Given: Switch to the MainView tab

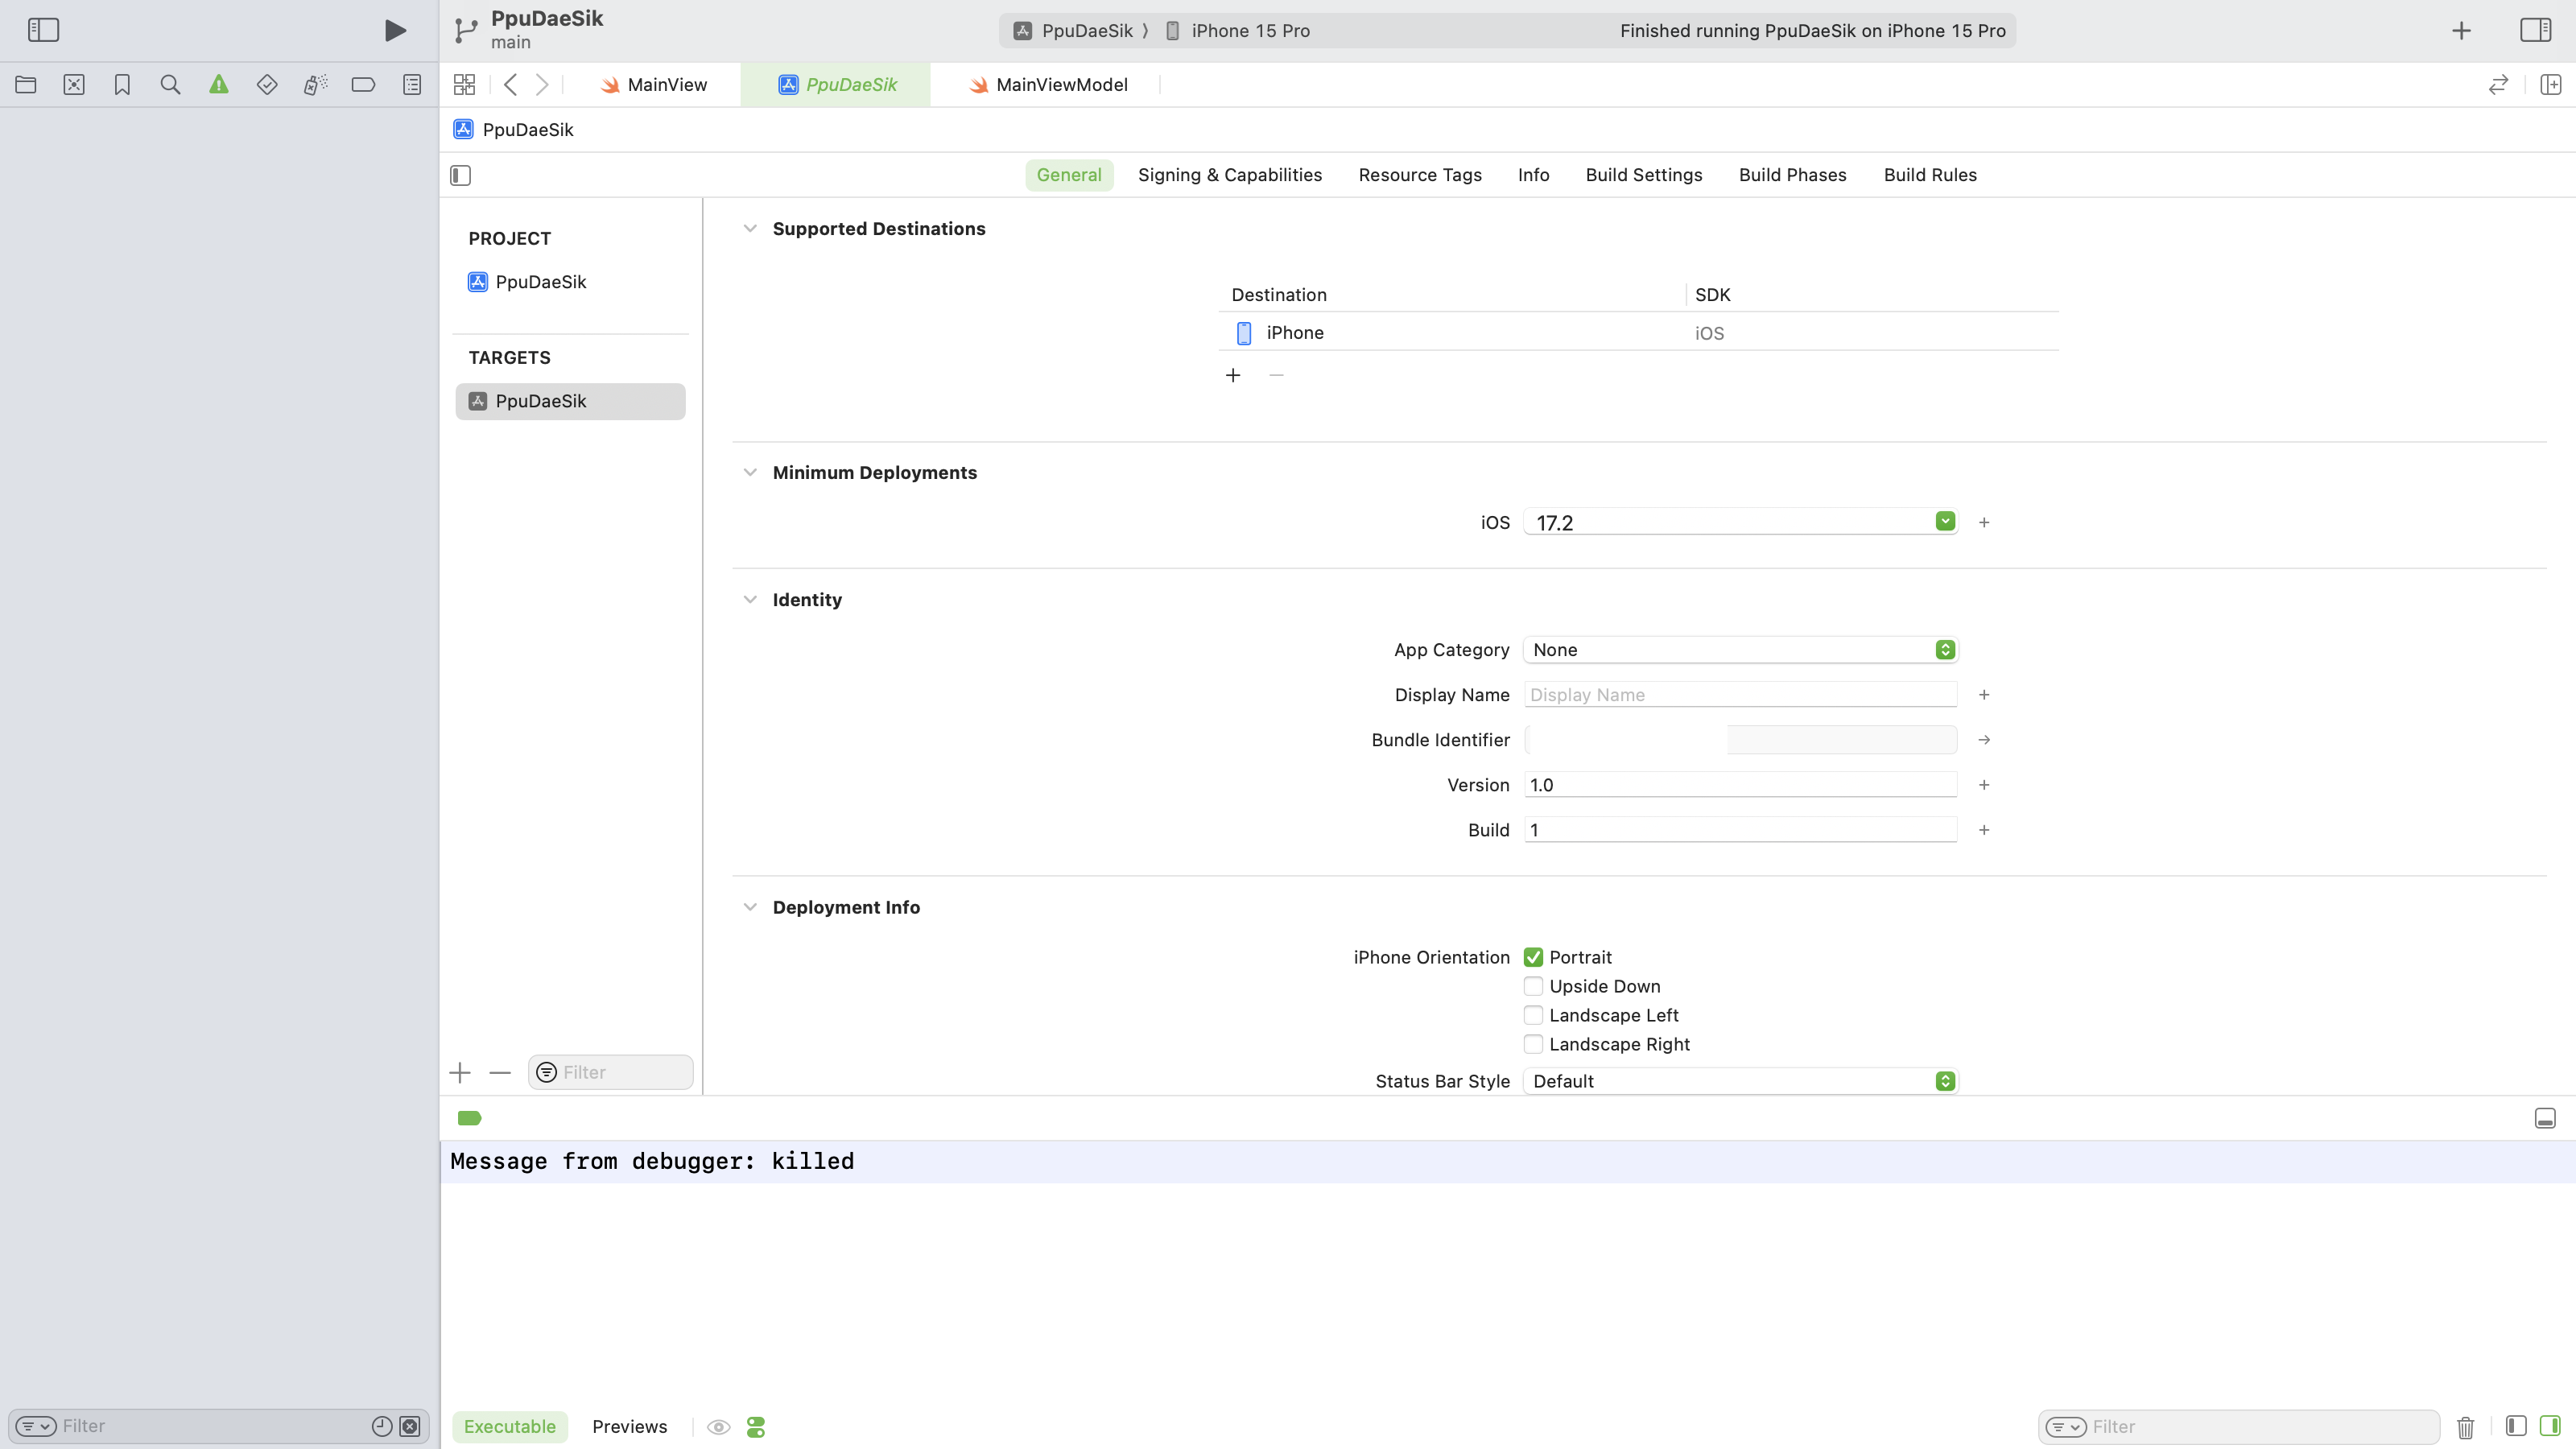Looking at the screenshot, I should click(654, 85).
